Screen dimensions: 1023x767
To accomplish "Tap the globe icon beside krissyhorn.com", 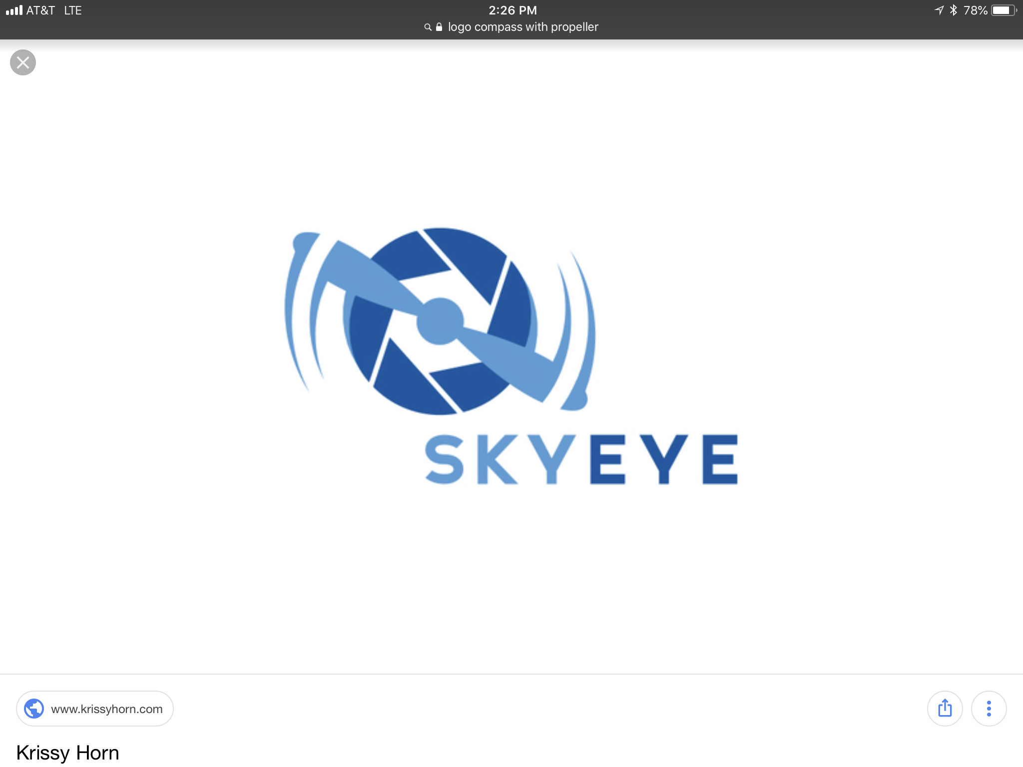I will [34, 709].
